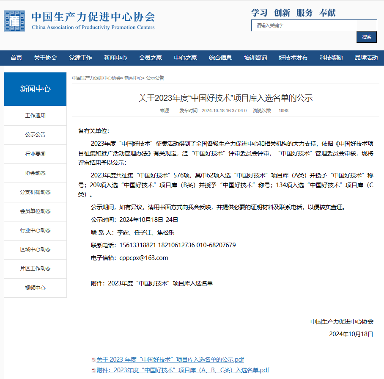The width and height of the screenshot is (384, 379).
Task: Click the 搜索 search button
Action: coord(366,37)
